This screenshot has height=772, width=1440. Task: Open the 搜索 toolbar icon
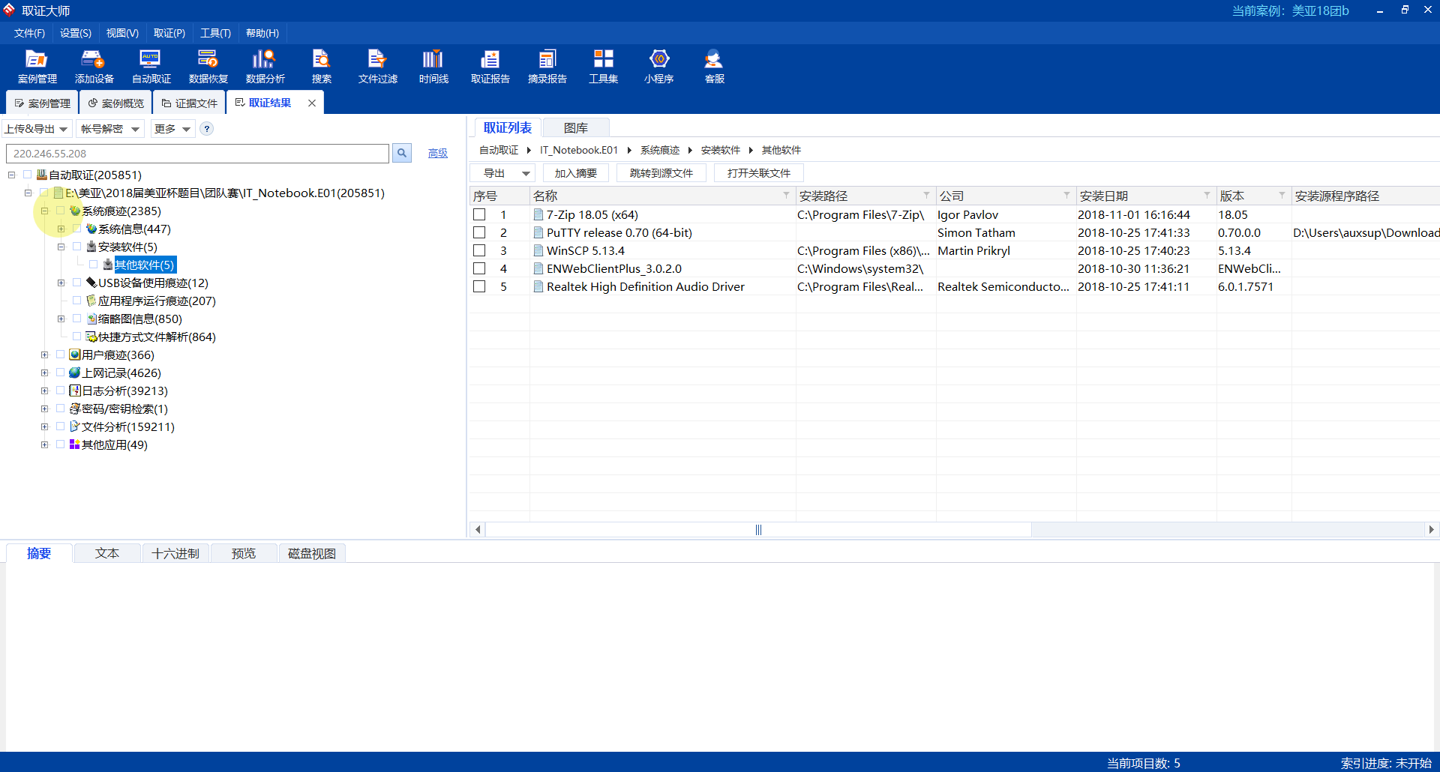(321, 67)
